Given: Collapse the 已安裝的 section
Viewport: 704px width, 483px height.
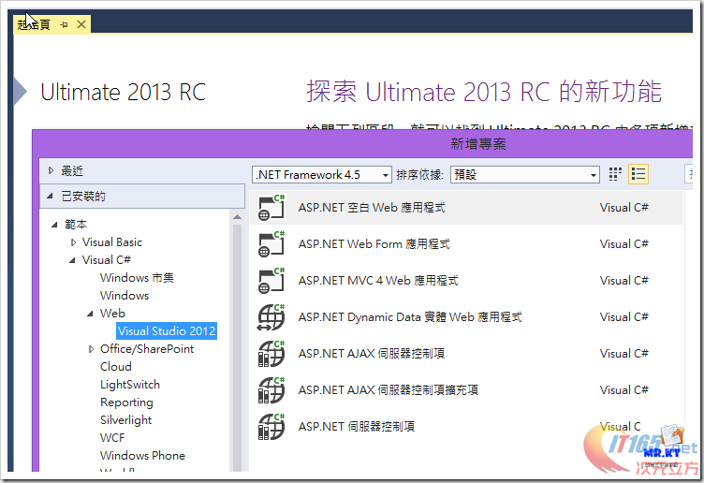Looking at the screenshot, I should coord(50,197).
